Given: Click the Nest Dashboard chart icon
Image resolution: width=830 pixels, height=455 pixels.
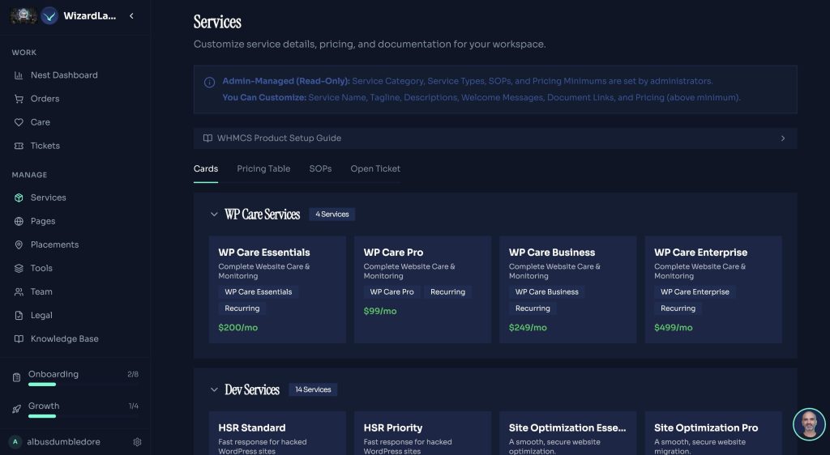Looking at the screenshot, I should pos(19,75).
